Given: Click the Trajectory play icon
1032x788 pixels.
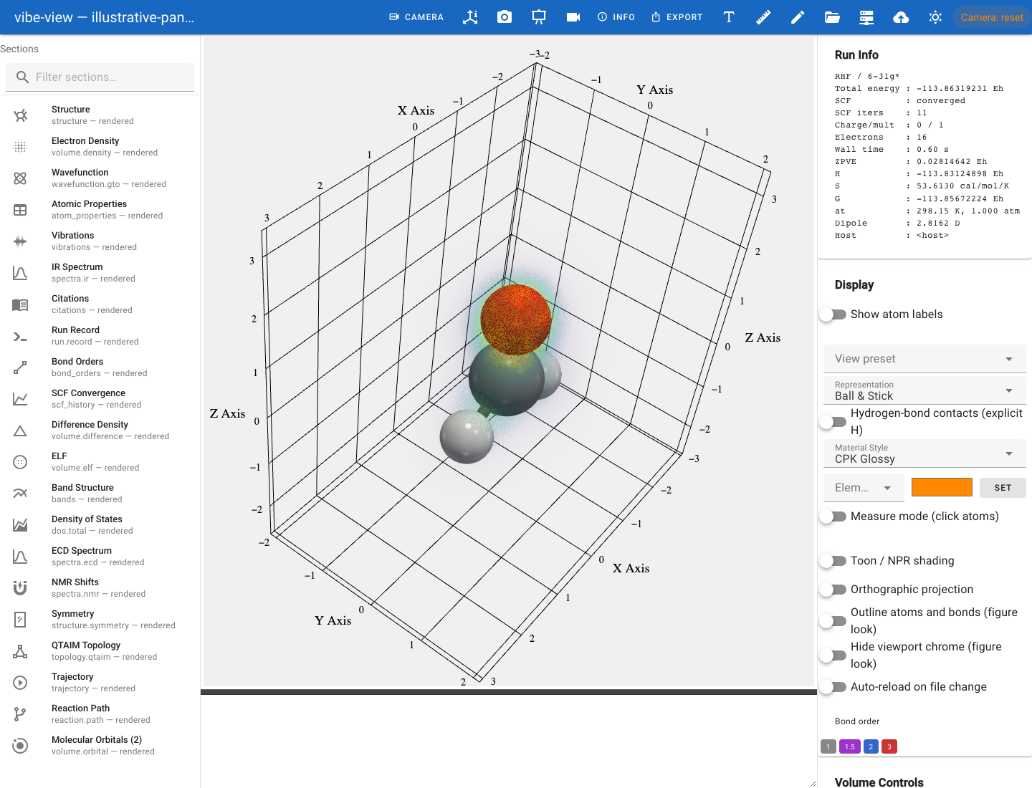Looking at the screenshot, I should [x=20, y=683].
